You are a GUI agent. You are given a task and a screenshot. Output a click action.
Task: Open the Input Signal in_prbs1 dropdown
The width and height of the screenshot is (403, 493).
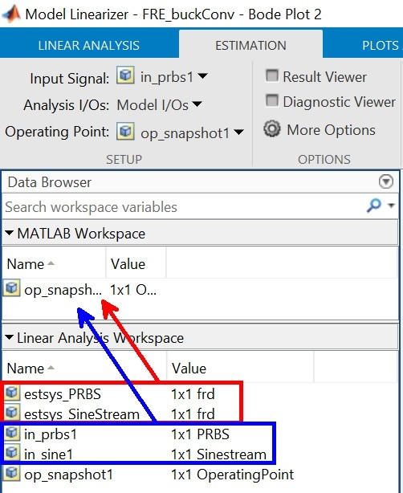click(x=203, y=76)
